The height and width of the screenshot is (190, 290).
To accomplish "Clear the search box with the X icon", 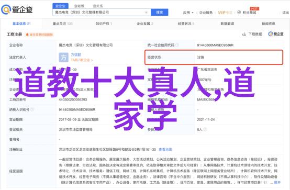I will click(x=146, y=13).
